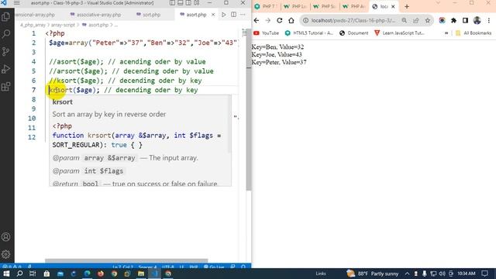Bookmark this page with the star
This screenshot has width=496, height=279.
428,20
